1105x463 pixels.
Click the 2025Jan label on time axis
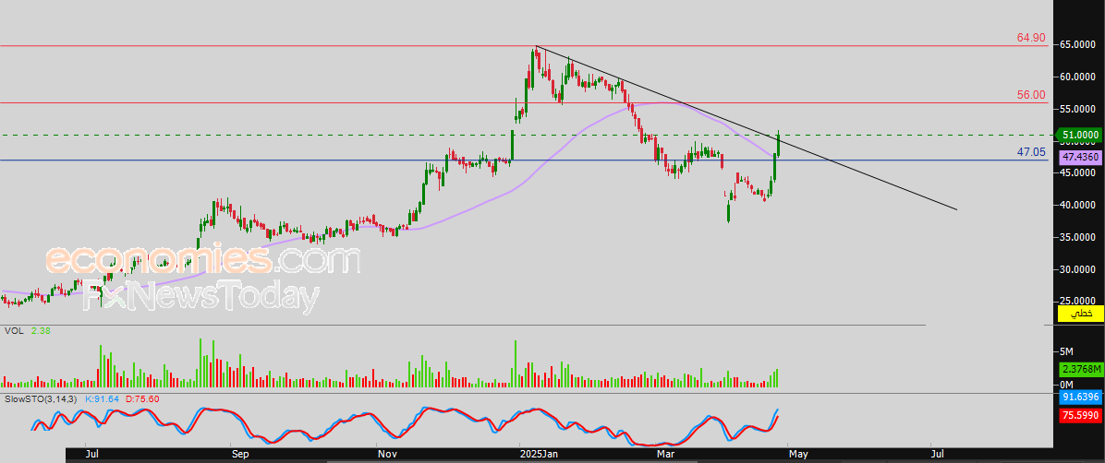pyautogui.click(x=540, y=455)
